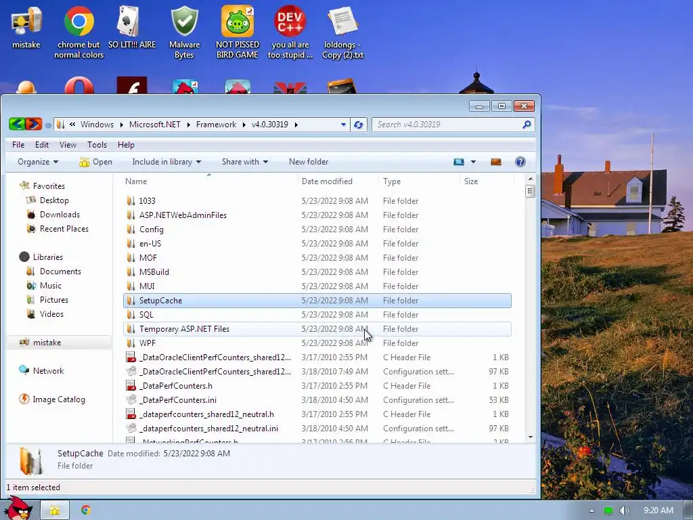Image resolution: width=693 pixels, height=520 pixels.
Task: Launch the DEV C++ desktop shortcut
Action: point(290,32)
